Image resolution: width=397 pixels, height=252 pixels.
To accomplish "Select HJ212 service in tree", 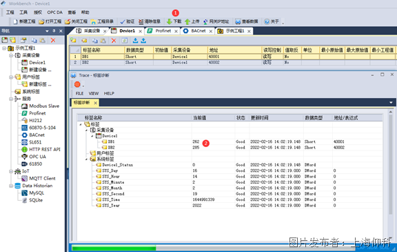I will click(35, 120).
